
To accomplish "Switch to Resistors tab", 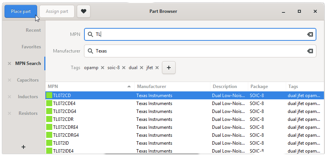I will tap(28, 113).
